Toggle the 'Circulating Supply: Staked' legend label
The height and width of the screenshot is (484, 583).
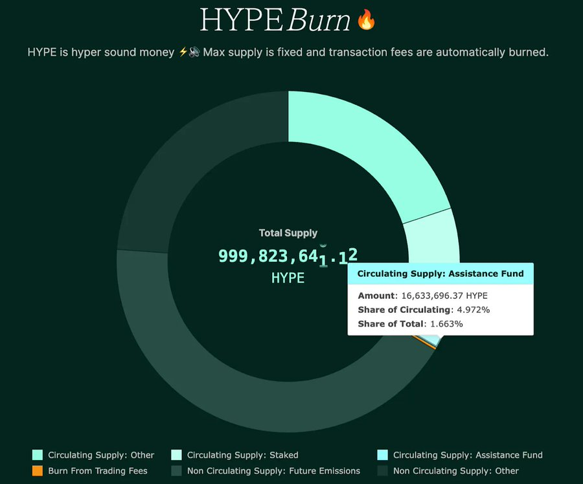pos(242,455)
